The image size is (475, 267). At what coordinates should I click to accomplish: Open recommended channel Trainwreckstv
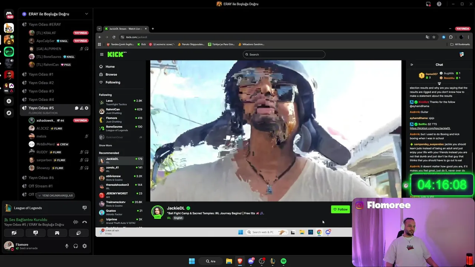coord(121,204)
